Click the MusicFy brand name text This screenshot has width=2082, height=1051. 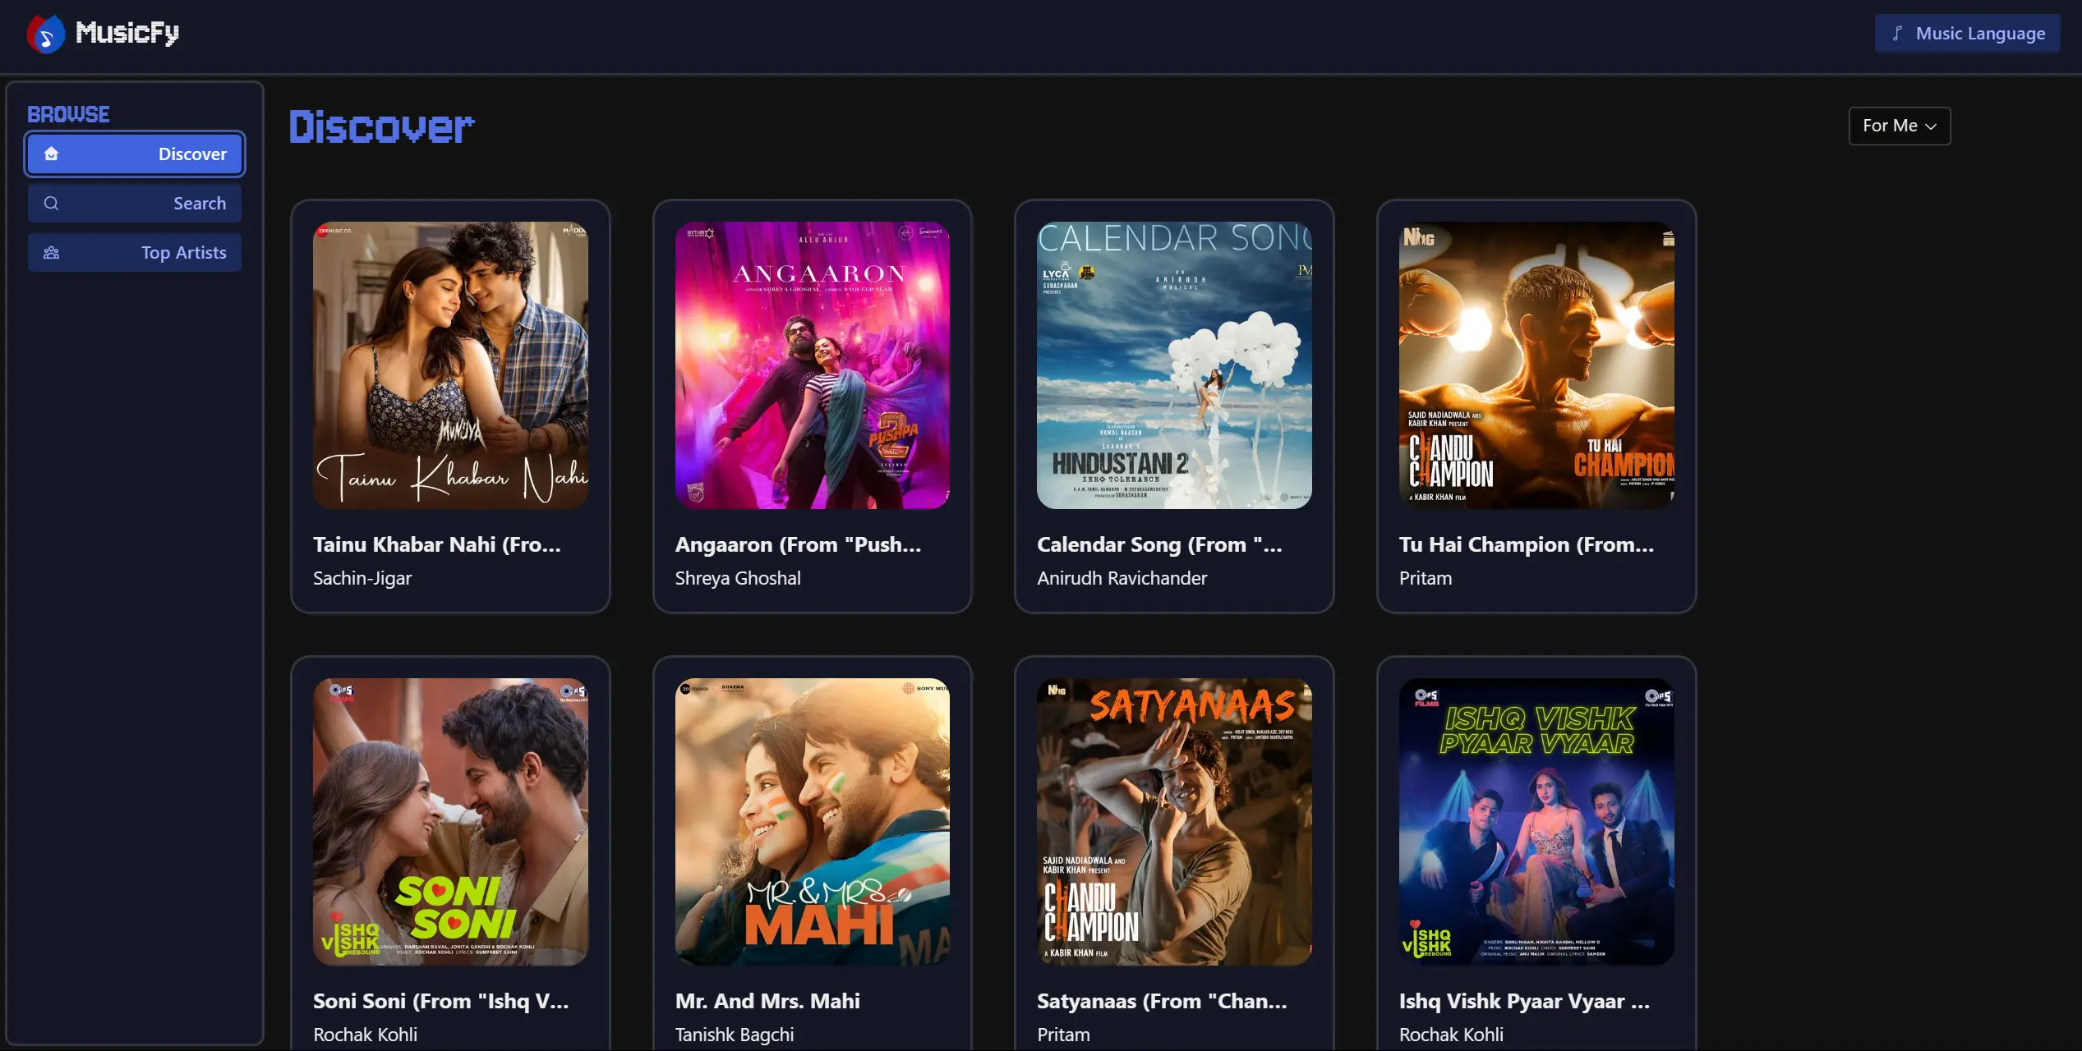(127, 33)
